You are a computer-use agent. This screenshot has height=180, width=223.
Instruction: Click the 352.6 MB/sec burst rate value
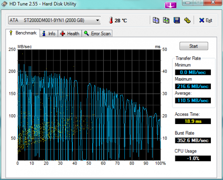coord(193,140)
